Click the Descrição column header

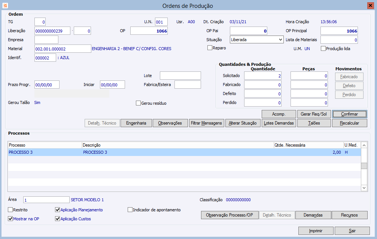pyautogui.click(x=178, y=145)
